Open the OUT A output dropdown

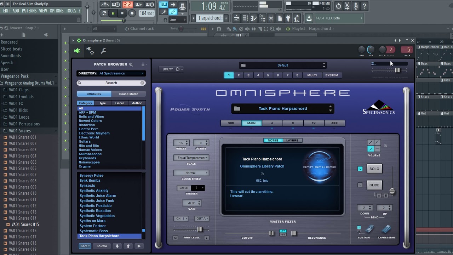tap(202, 219)
